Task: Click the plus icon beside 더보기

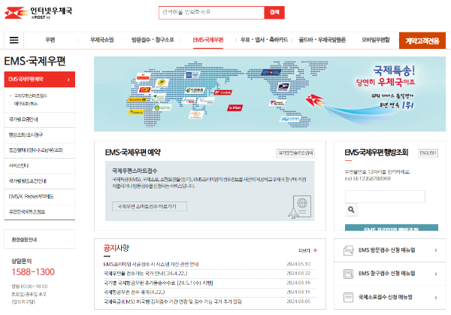Action: (315, 250)
